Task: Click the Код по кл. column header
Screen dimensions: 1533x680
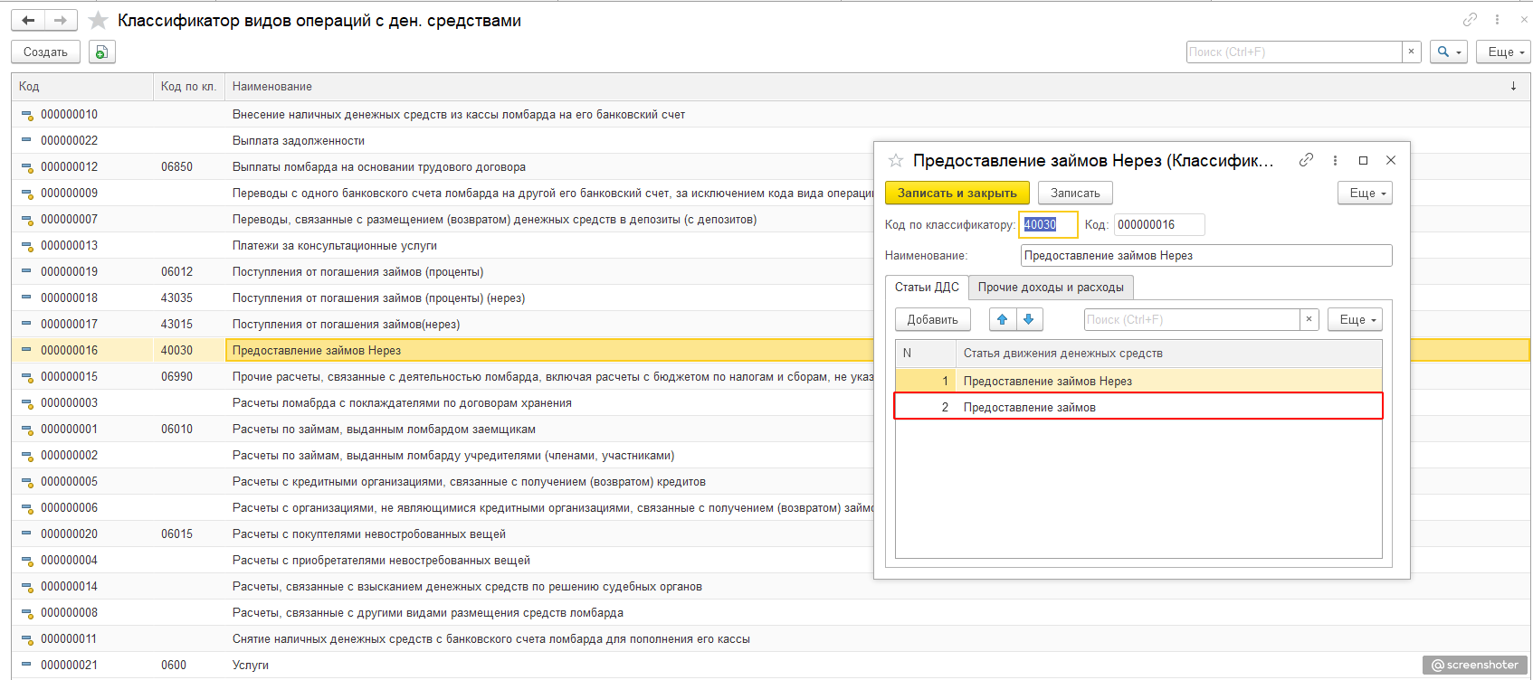Action: point(188,87)
